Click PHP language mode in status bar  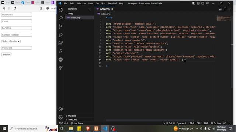click(x=206, y=123)
